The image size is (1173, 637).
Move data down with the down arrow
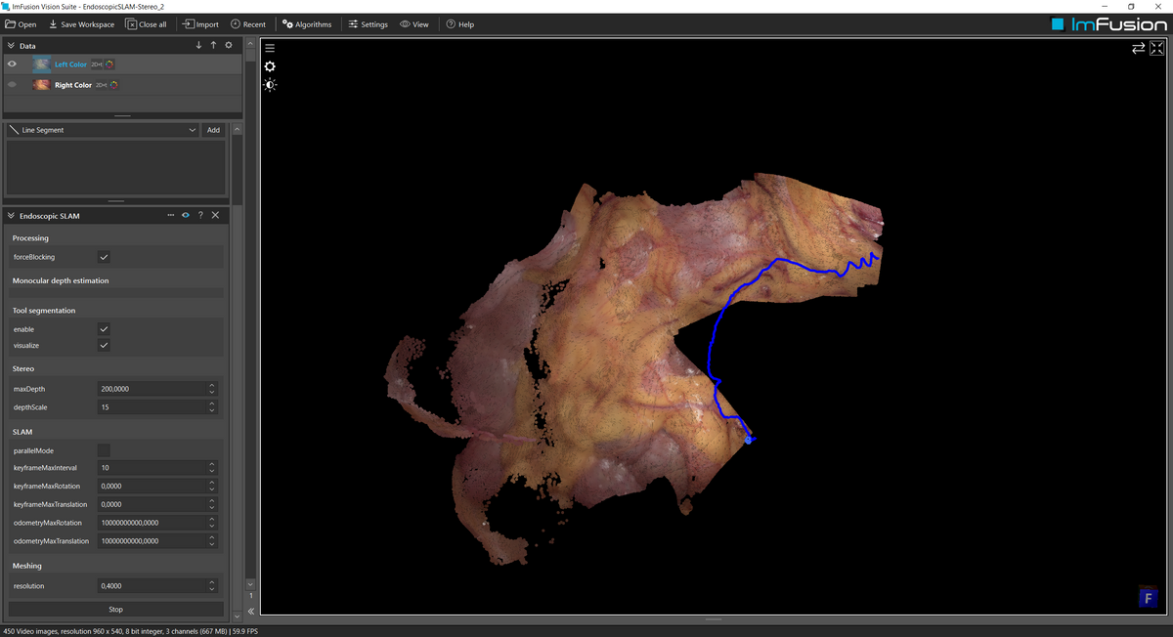point(198,45)
